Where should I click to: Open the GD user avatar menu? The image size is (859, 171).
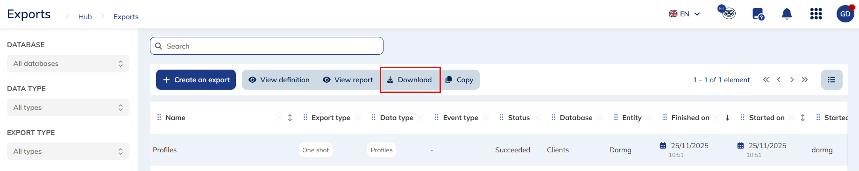coord(845,14)
